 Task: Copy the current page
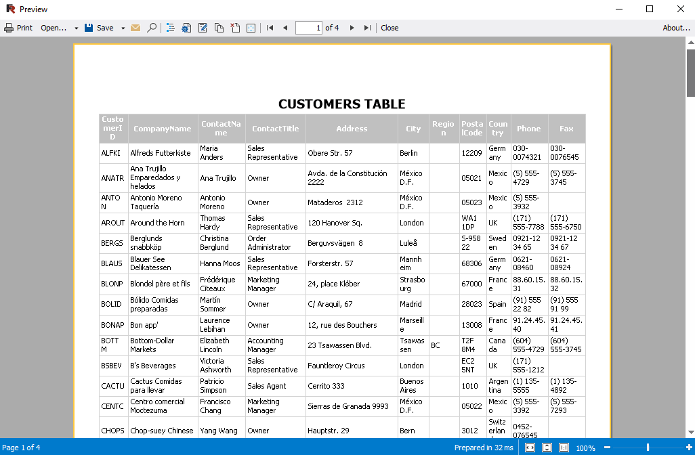(219, 28)
